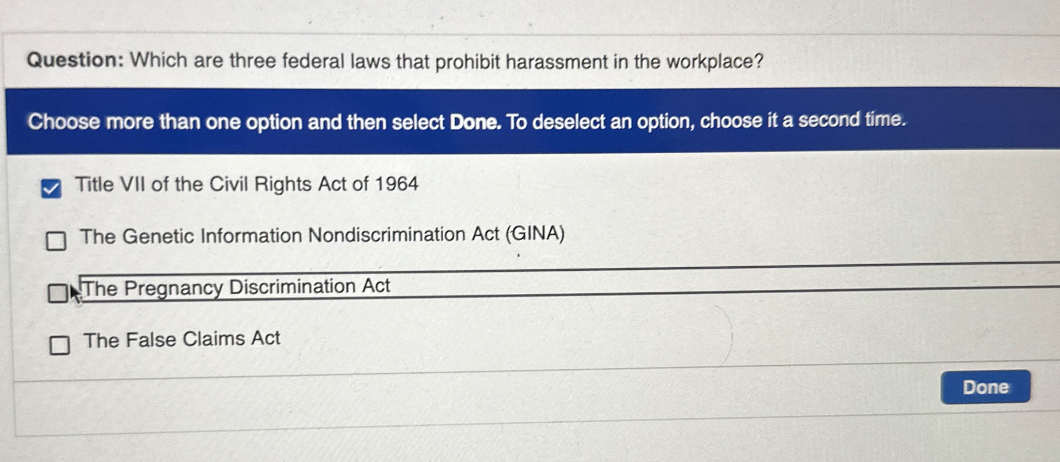1060x462 pixels.
Task: Tick the Pregnancy Discrimination Act checkbox
Action: pyautogui.click(x=58, y=293)
